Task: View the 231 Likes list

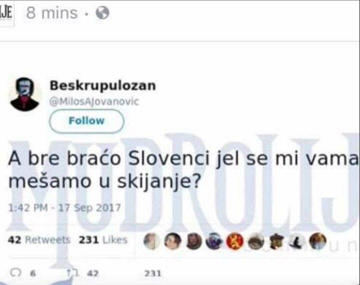Action: [x=103, y=240]
